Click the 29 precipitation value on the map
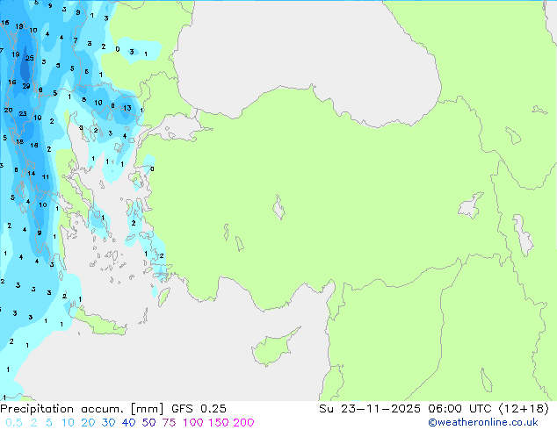The height and width of the screenshot is (430, 557). coord(26,86)
